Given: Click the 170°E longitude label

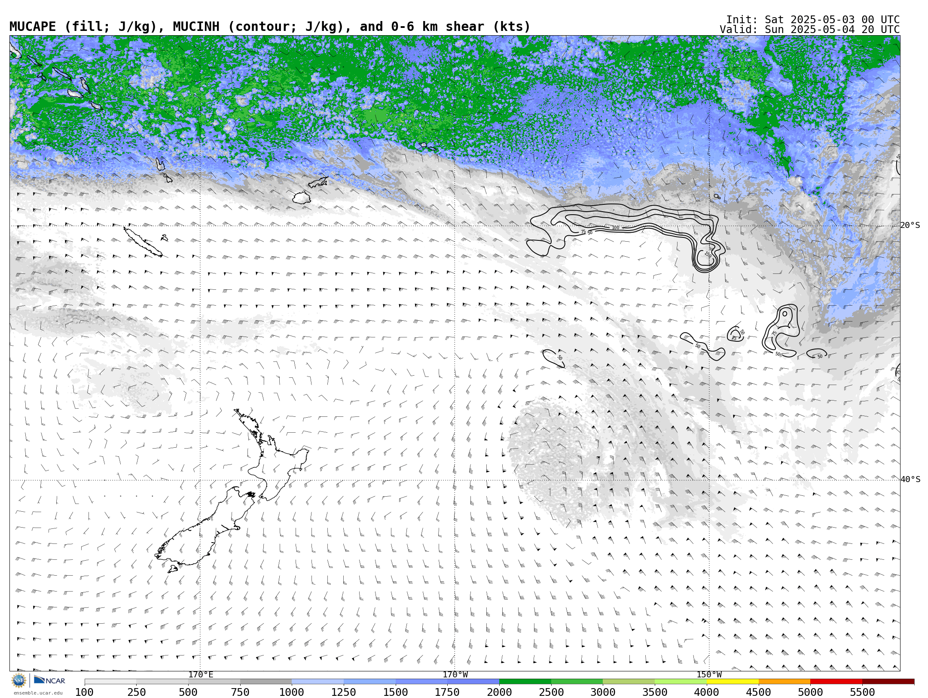Looking at the screenshot, I should (201, 675).
